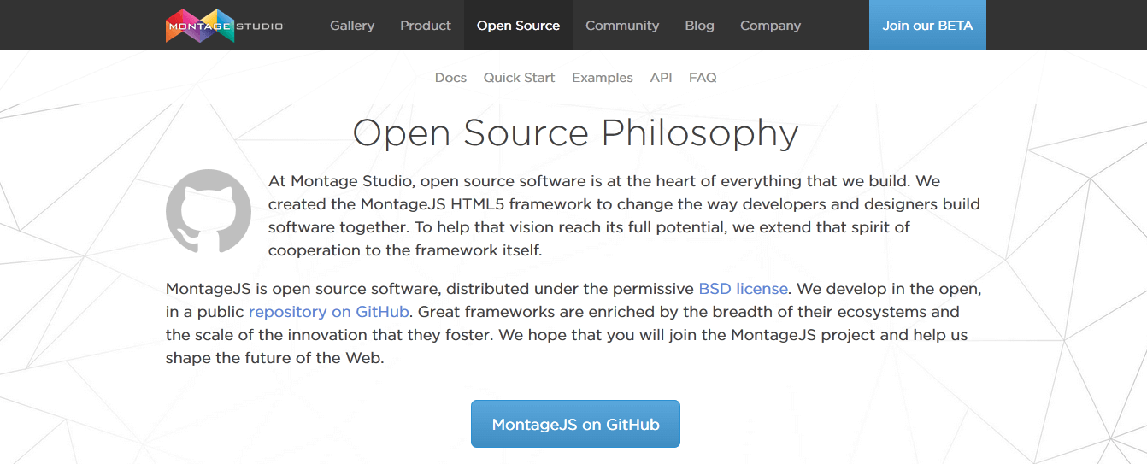Follow the BSD license hyperlink
Image resolution: width=1147 pixels, height=464 pixels.
[744, 289]
